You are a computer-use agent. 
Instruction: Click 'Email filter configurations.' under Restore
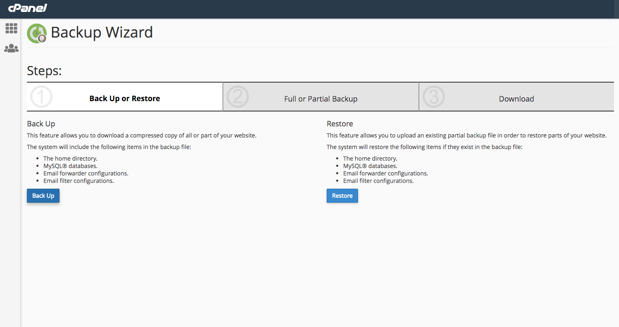[378, 181]
